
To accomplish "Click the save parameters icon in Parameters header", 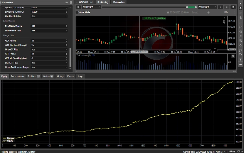I will (x=71, y=2).
